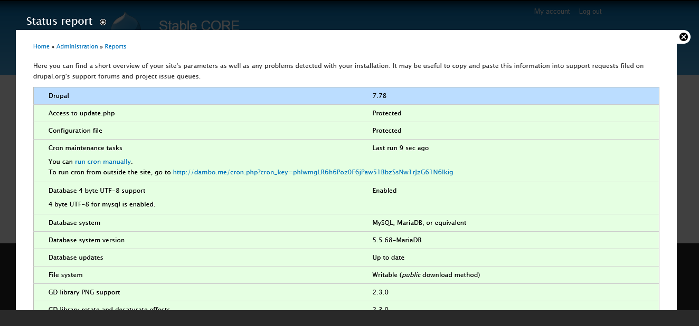Image resolution: width=699 pixels, height=326 pixels.
Task: Click the 5.5.68-MariaDB version value
Action: coord(396,240)
